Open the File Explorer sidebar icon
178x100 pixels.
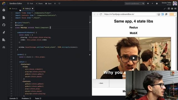[4, 17]
